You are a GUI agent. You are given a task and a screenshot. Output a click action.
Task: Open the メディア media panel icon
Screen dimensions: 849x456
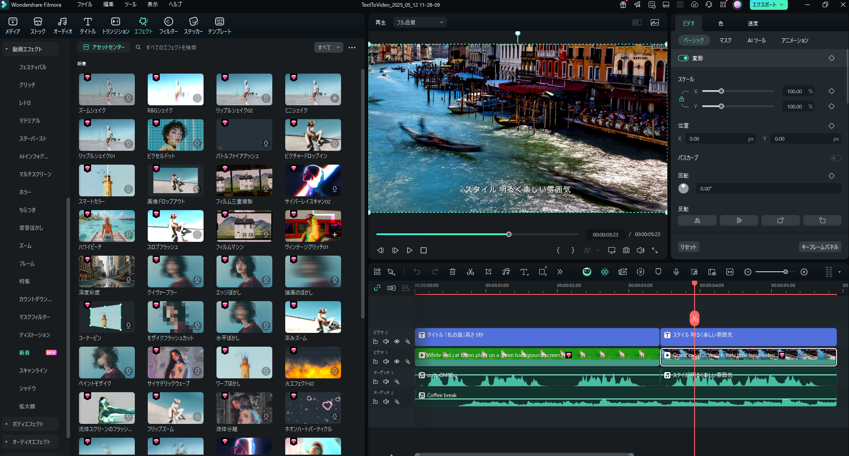(x=12, y=25)
